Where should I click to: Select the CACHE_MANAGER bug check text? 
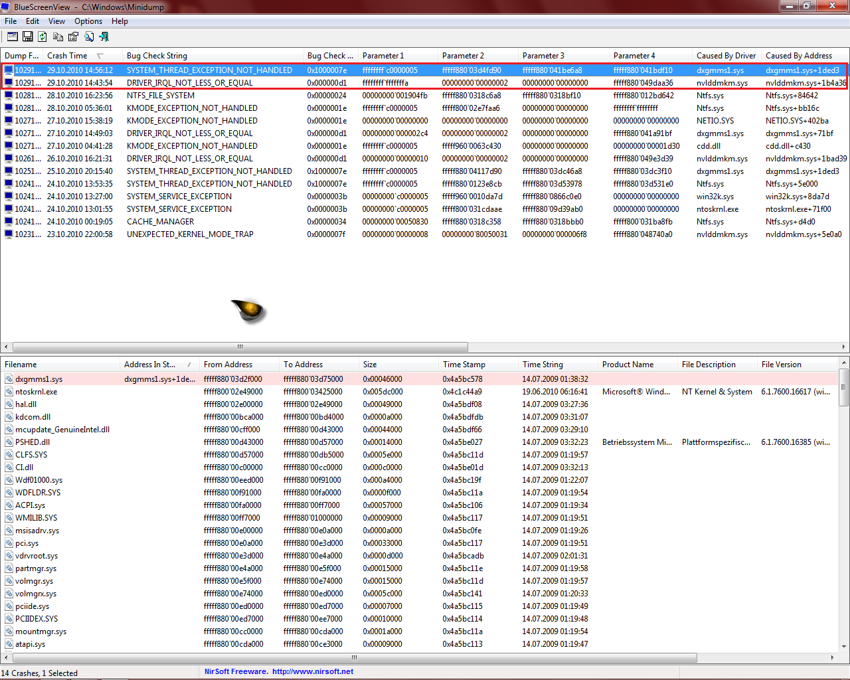click(160, 222)
